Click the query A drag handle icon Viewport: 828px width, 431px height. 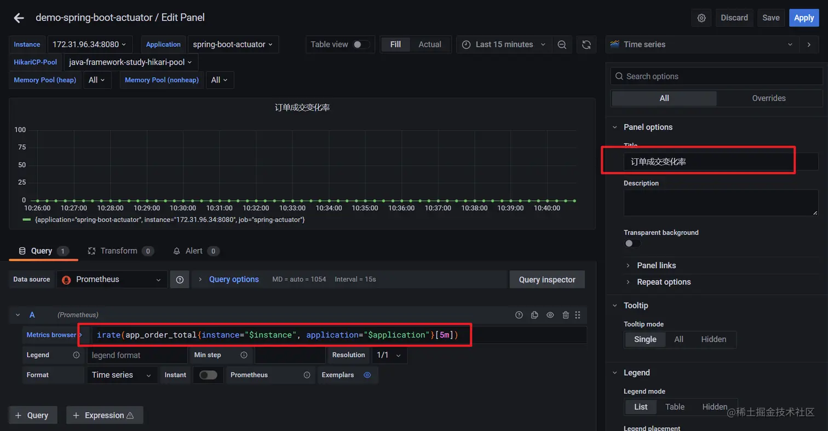point(578,314)
